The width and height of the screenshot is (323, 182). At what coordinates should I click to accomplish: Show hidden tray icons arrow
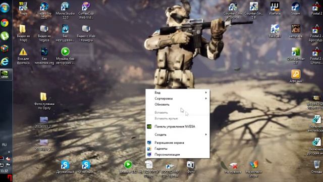click(9, 152)
